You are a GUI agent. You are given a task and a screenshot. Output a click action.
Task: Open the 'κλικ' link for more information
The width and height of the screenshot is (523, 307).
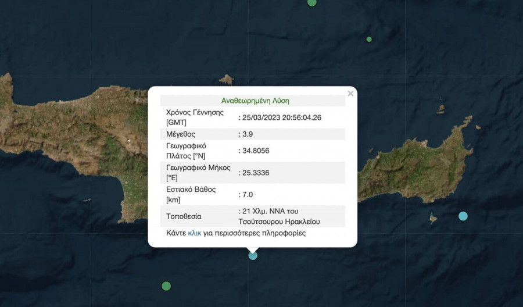[x=194, y=233]
